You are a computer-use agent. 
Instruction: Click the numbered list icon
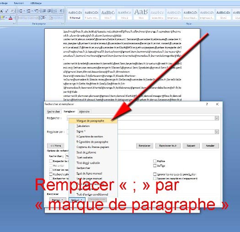(29, 11)
